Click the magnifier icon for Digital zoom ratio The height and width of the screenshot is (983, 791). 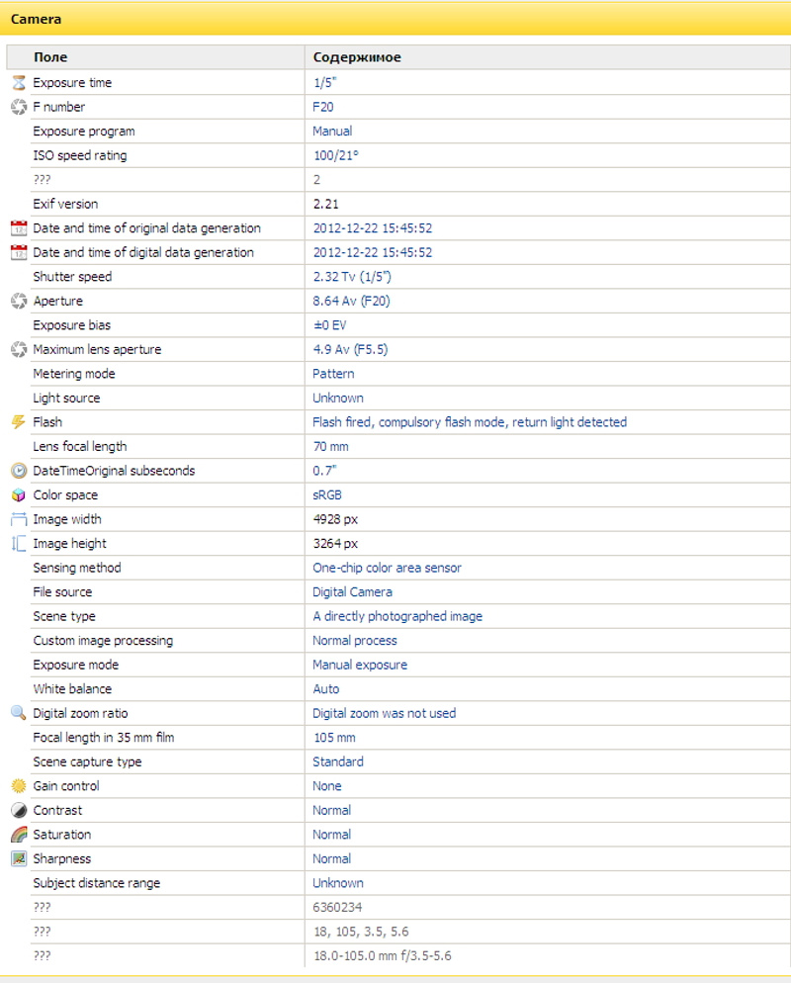click(x=18, y=713)
